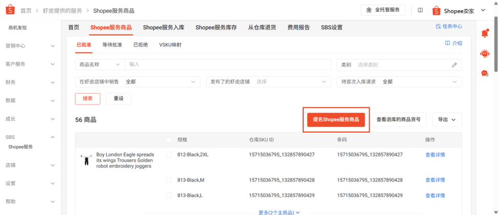
Task: Click the 56 商品 count text
Action: tap(86, 120)
